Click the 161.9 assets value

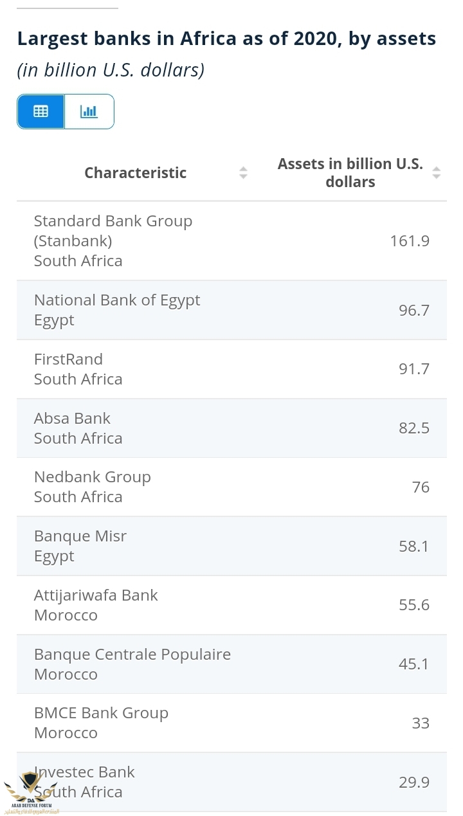(410, 240)
